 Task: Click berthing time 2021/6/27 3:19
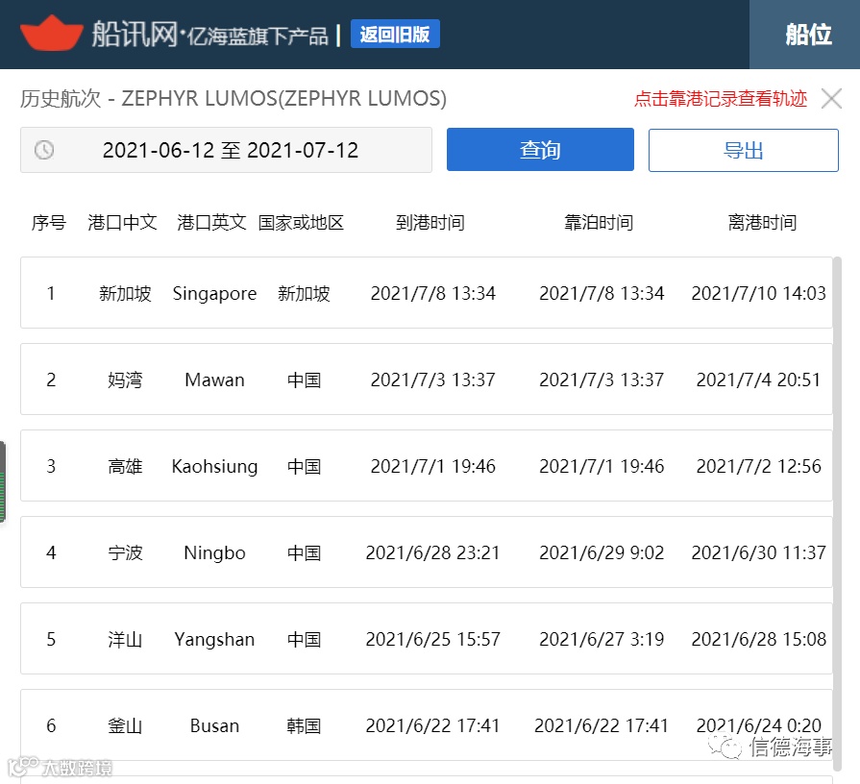coord(602,639)
